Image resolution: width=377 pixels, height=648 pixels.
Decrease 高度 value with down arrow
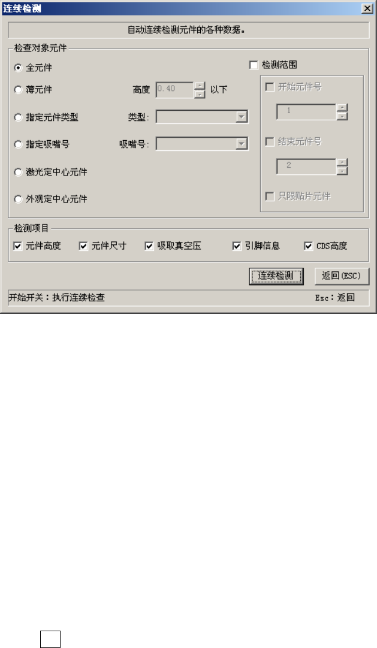pos(200,94)
